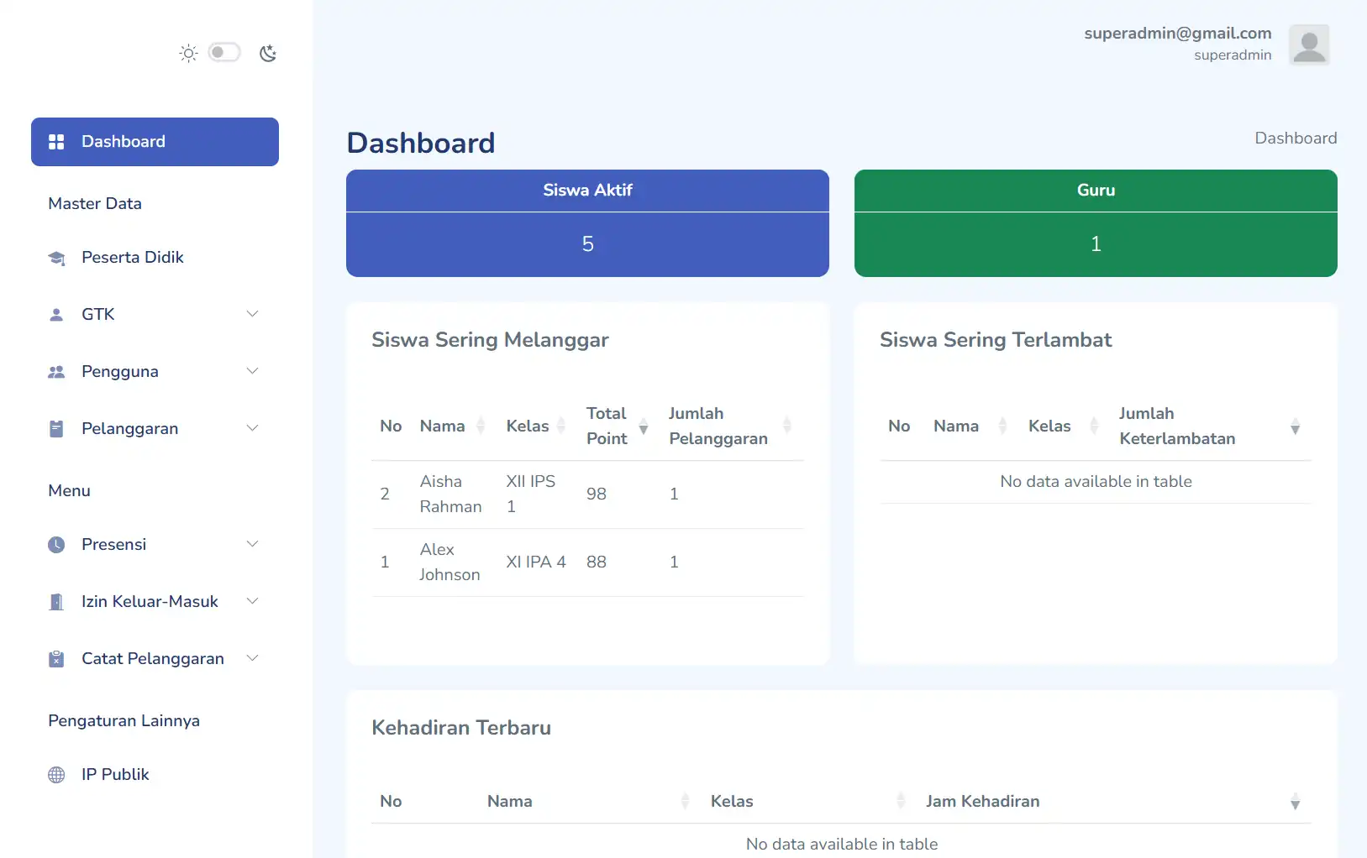Select Dashboard in the sidebar menu
Screen dimensions: 1367x858
pos(123,141)
